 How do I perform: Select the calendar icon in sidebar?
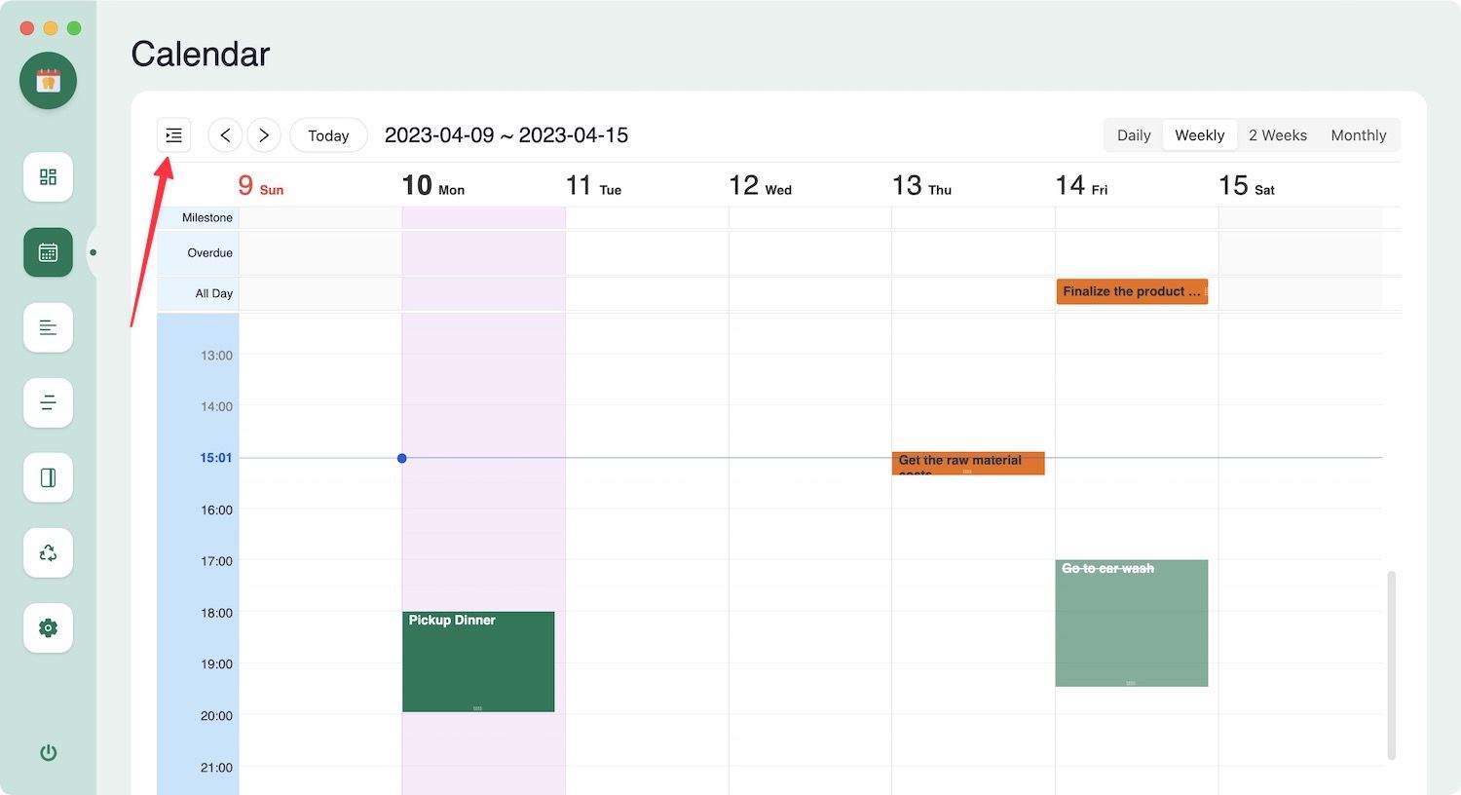pos(48,252)
